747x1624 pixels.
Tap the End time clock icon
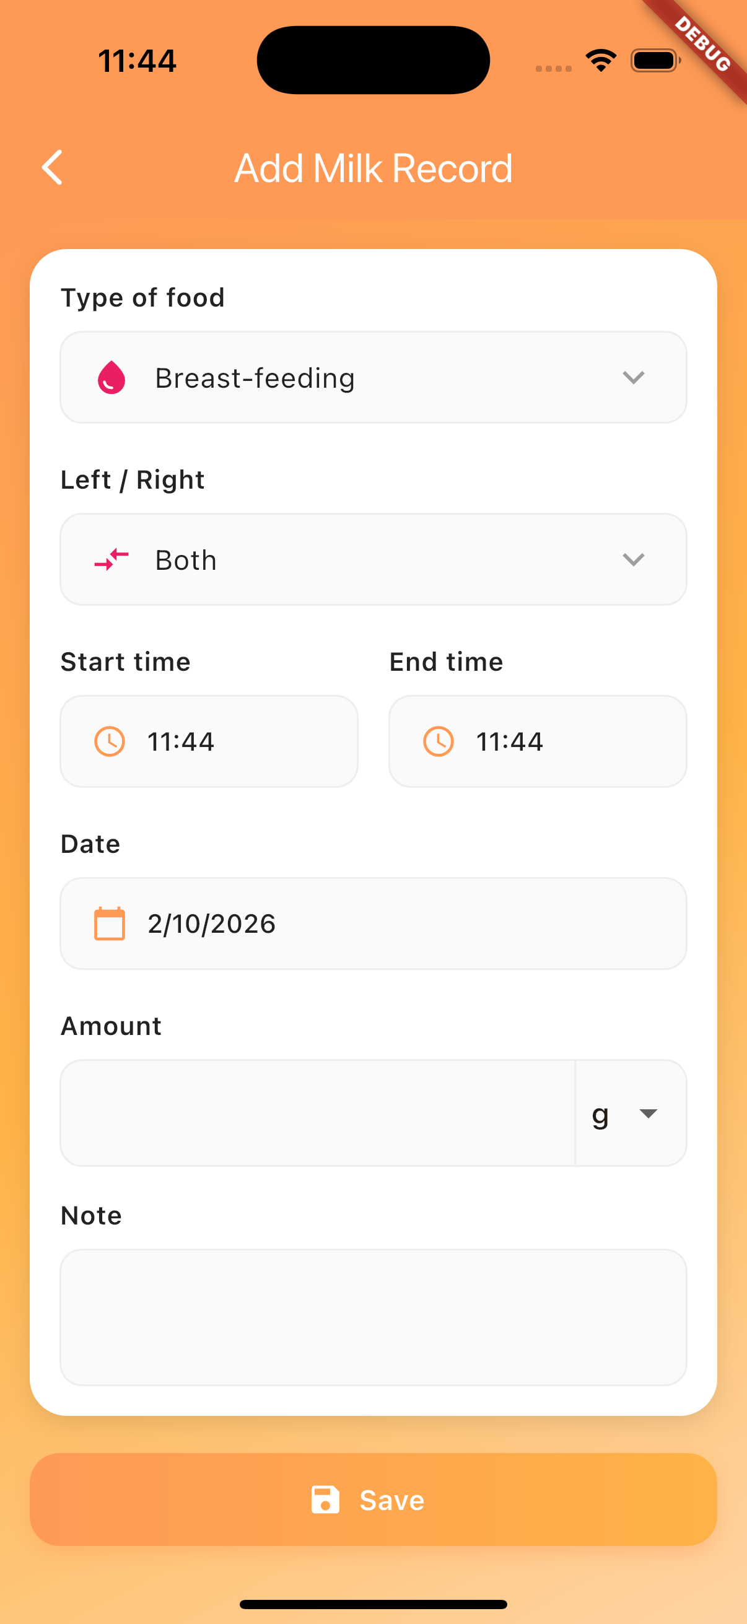click(x=438, y=741)
